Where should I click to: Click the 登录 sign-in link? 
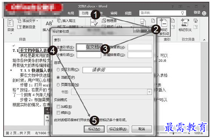pyautogui.click(x=197, y=12)
